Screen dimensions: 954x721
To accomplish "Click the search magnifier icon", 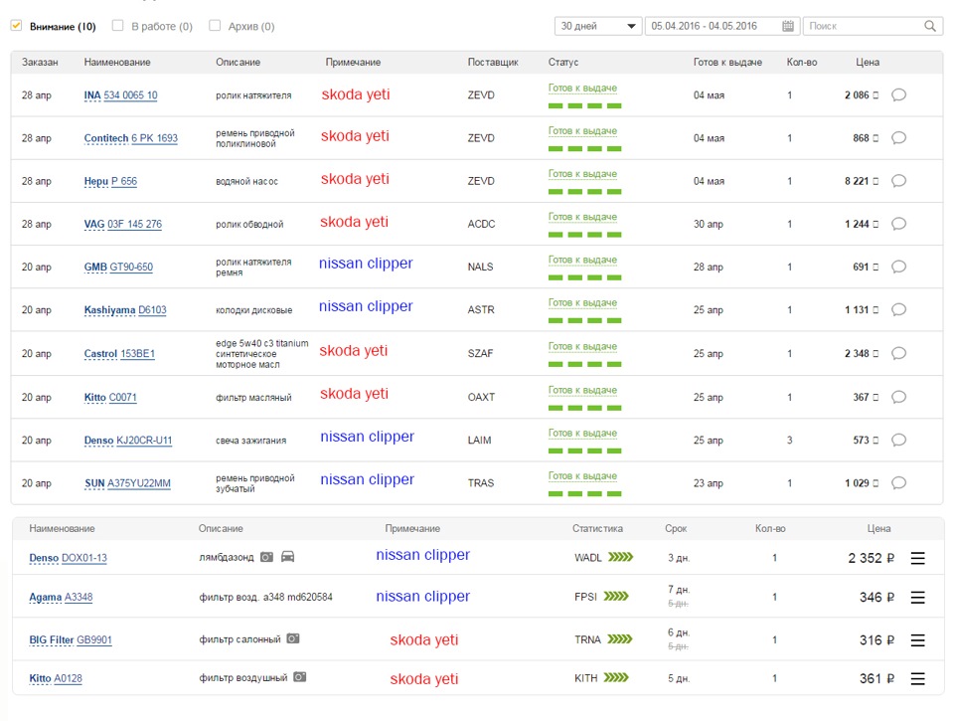I will pos(930,26).
